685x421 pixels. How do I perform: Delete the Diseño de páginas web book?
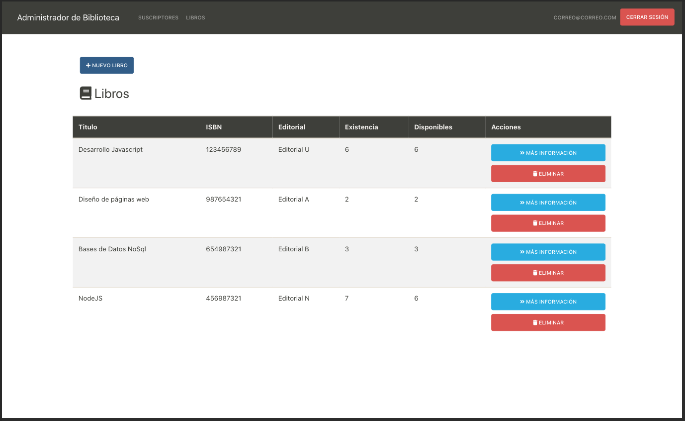click(x=548, y=223)
